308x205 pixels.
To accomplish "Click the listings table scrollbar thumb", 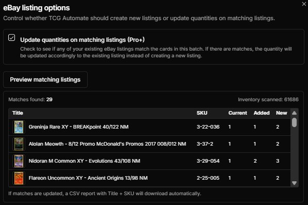I will point(294,122).
